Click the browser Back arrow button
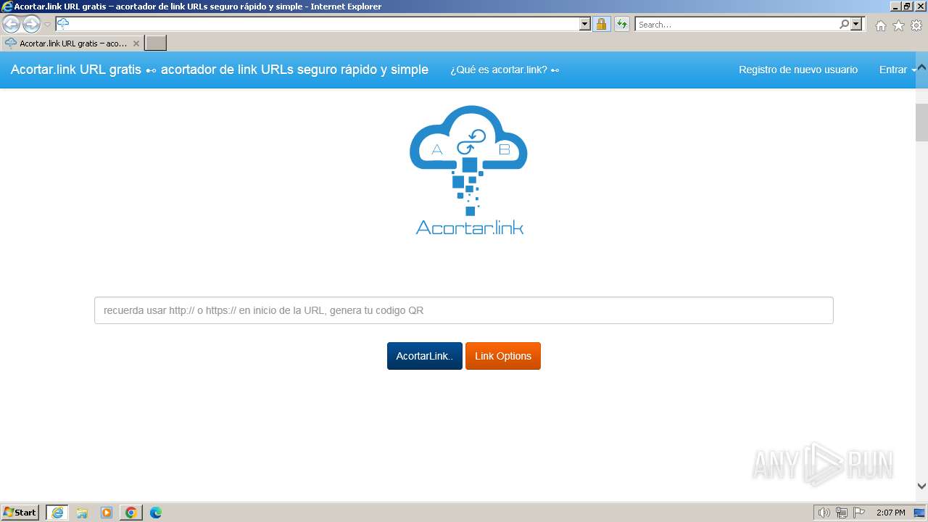Screen dimensions: 928x522 tap(11, 24)
